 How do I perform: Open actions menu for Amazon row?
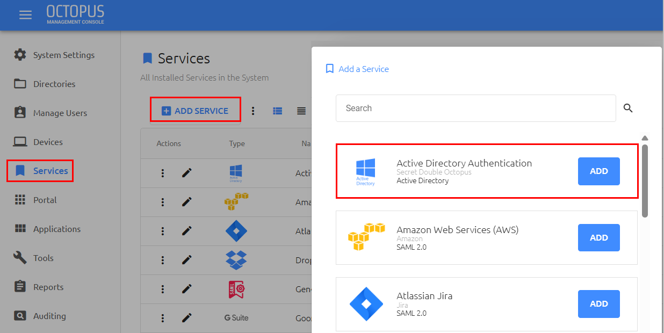pos(163,202)
